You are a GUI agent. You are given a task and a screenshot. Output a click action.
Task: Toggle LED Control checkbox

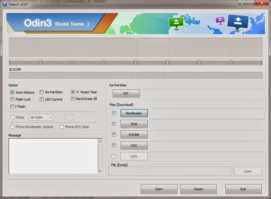[x=41, y=99]
